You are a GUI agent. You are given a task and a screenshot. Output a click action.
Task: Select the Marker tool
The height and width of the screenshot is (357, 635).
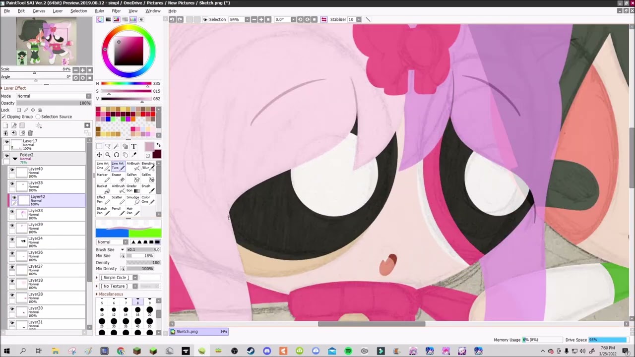103,177
